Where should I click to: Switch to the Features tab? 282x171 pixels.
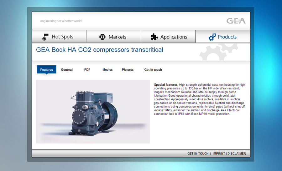click(46, 70)
